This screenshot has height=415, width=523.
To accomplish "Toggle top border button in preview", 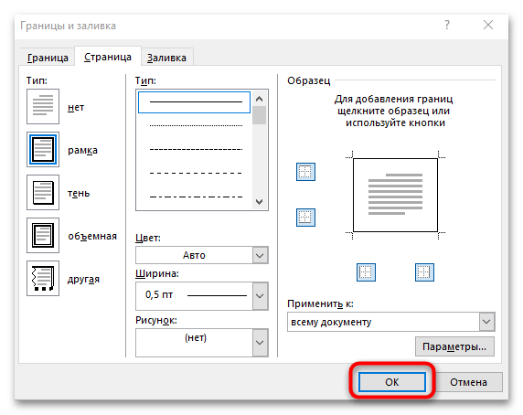I will [305, 172].
